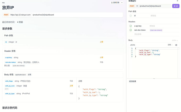Viewport: 181px width, 112px height.
Task: Click the {{rain-dev-token}} variable tag in Headers
Action: 156,30
